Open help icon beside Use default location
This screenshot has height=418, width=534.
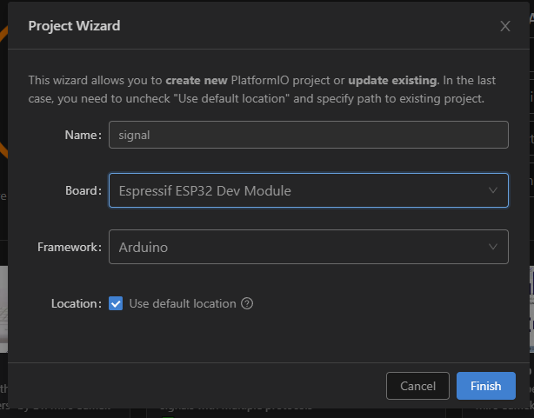point(247,303)
